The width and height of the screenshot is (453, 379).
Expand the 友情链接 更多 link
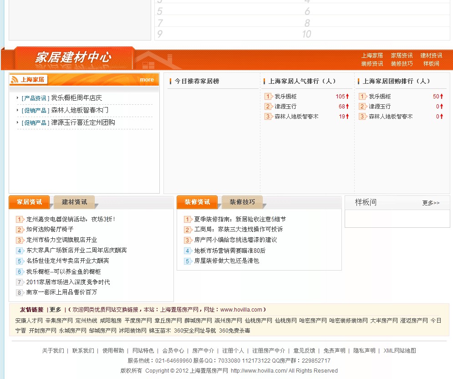tap(55, 310)
